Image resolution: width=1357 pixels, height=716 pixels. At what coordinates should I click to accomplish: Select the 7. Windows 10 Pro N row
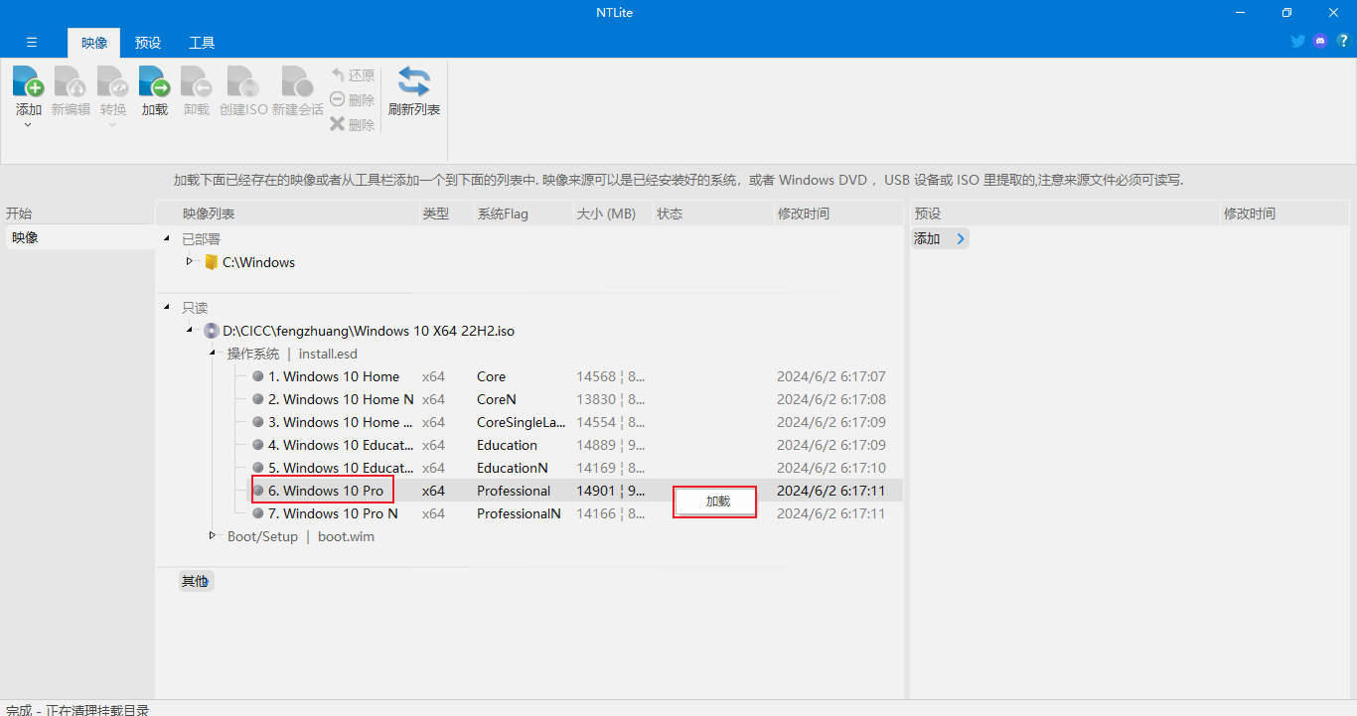[x=574, y=513]
